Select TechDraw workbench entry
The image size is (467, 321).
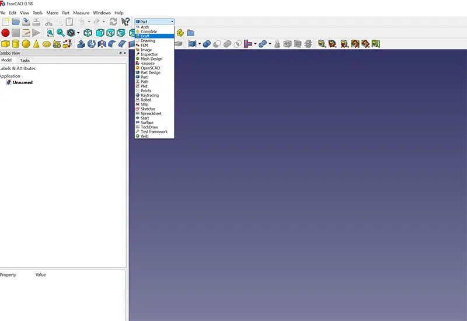pyautogui.click(x=155, y=127)
